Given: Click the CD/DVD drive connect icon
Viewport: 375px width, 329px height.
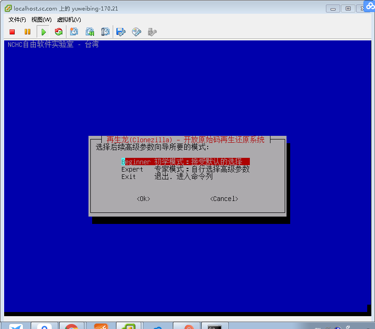Looking at the screenshot, I should 136,32.
